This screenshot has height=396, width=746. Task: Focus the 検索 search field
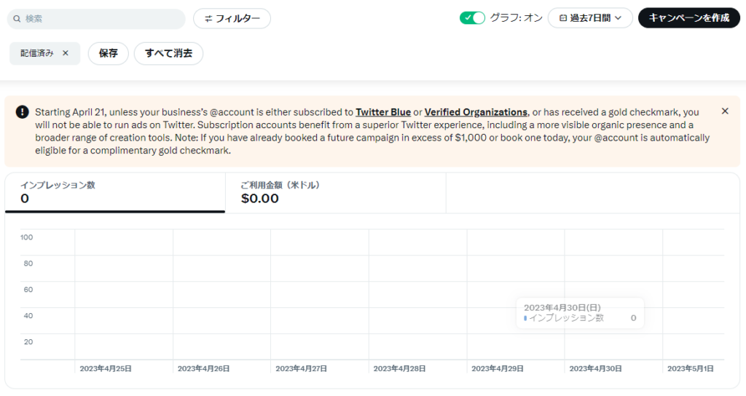coord(96,19)
